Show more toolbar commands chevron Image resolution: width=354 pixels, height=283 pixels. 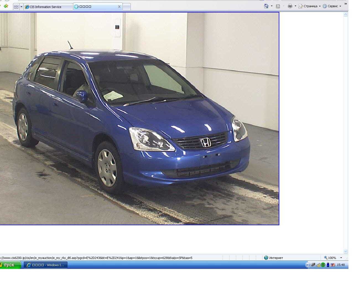(x=345, y=3)
